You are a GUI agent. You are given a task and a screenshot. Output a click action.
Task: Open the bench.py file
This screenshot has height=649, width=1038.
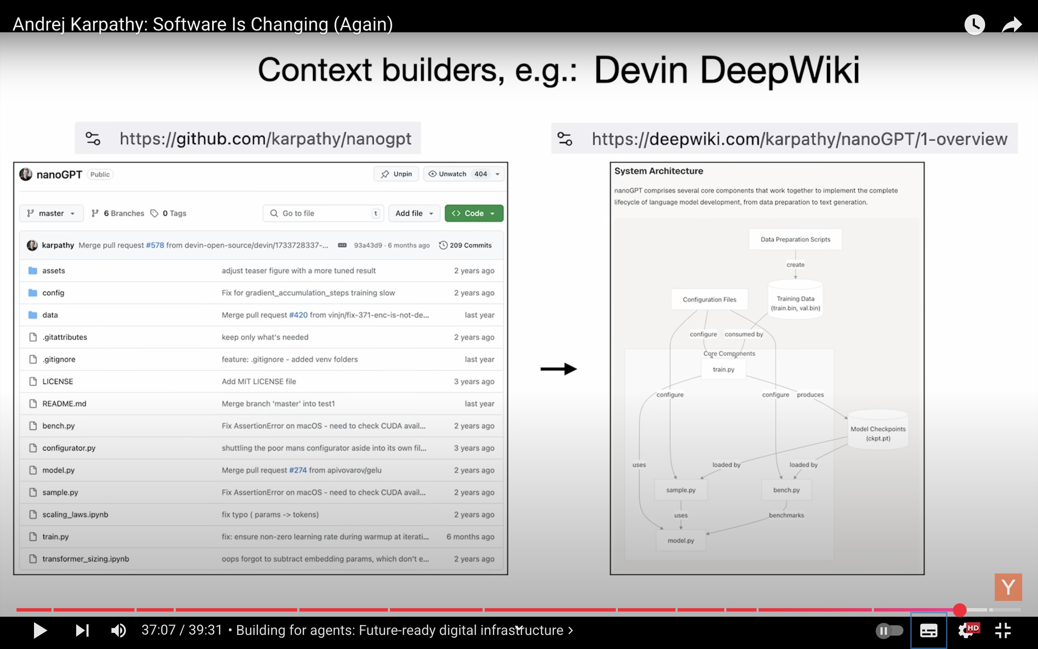pyautogui.click(x=58, y=426)
